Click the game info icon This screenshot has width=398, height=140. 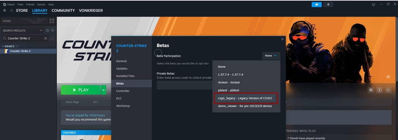pos(379,90)
